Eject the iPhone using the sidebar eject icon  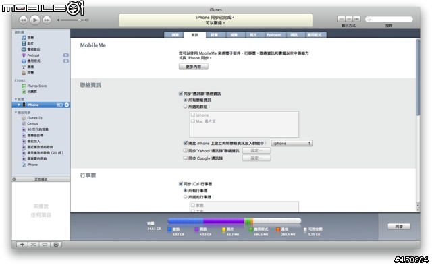click(x=67, y=105)
